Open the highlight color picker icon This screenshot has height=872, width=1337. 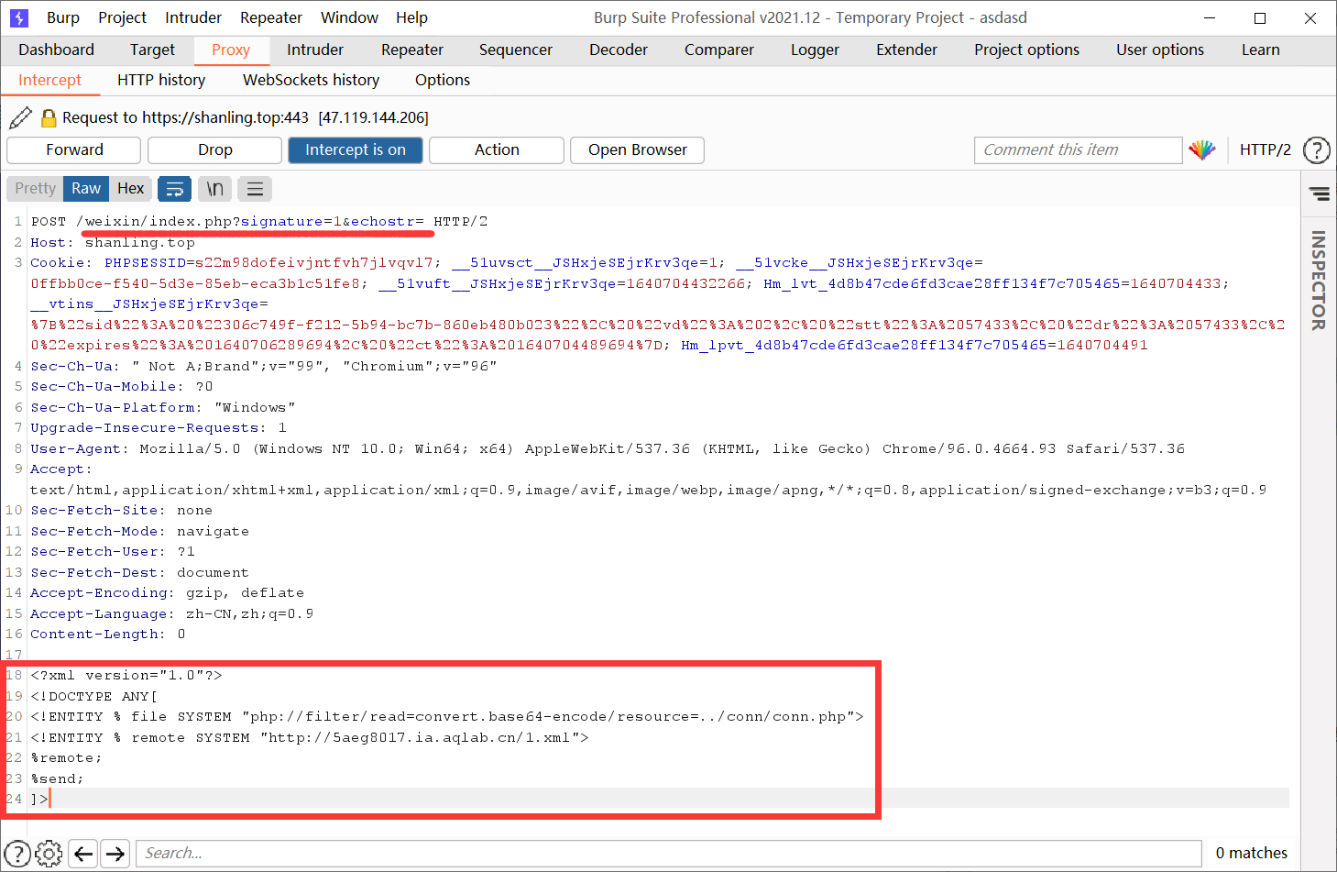pos(1201,149)
